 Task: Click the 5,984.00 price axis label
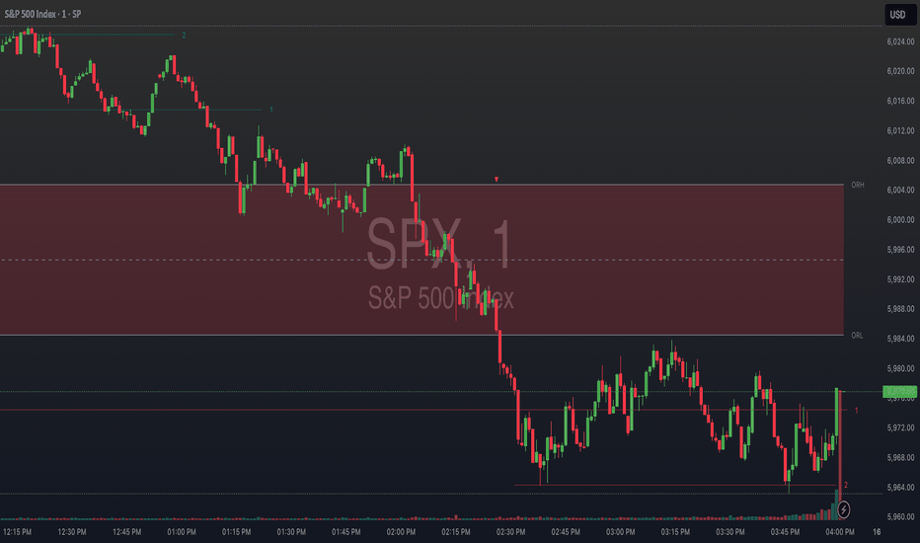pyautogui.click(x=900, y=339)
